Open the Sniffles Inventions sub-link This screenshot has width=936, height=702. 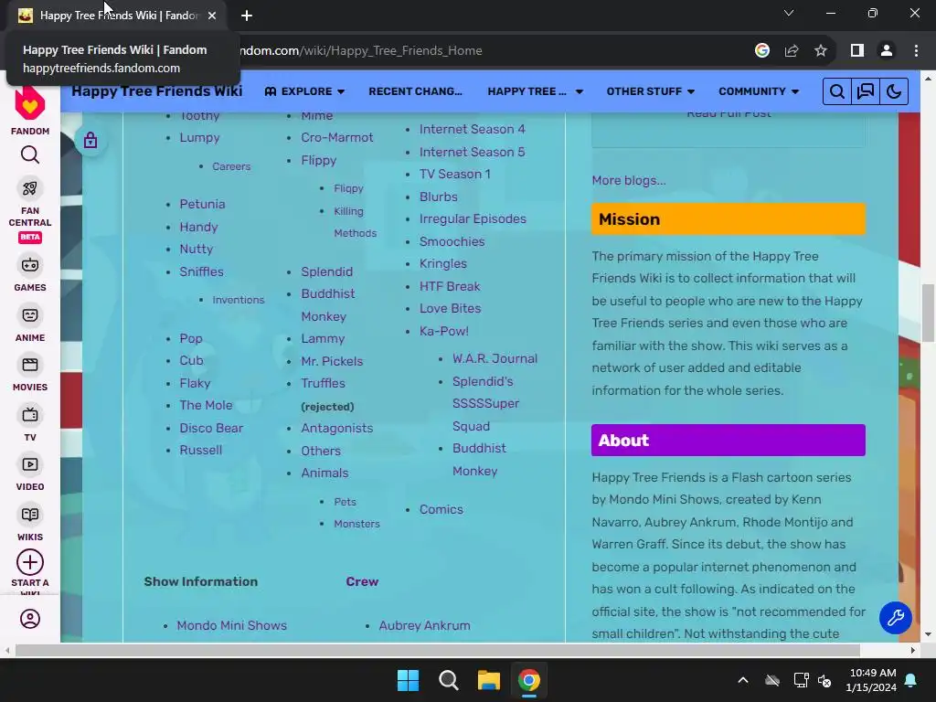tap(239, 300)
